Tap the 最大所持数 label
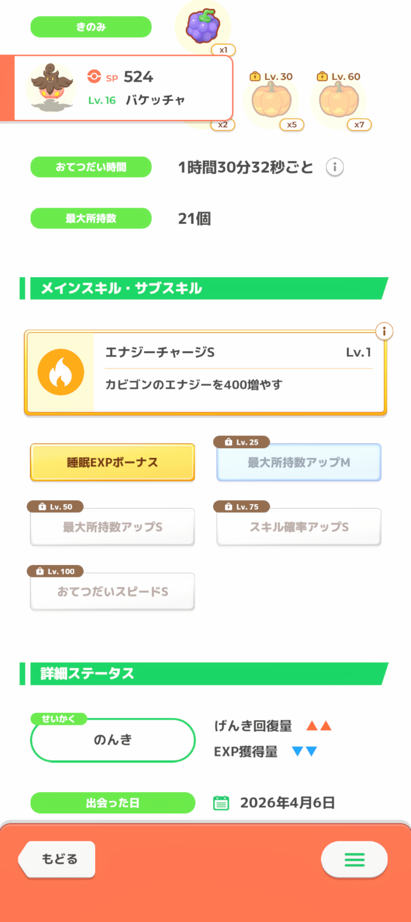The width and height of the screenshot is (411, 922). (91, 218)
